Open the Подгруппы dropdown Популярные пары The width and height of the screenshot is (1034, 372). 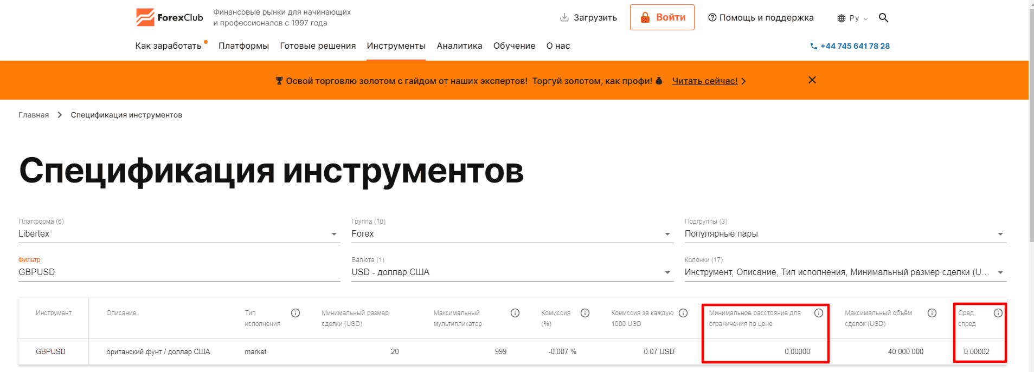[x=845, y=234]
